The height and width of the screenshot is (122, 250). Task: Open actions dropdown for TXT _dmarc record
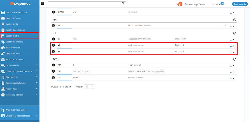point(232,78)
